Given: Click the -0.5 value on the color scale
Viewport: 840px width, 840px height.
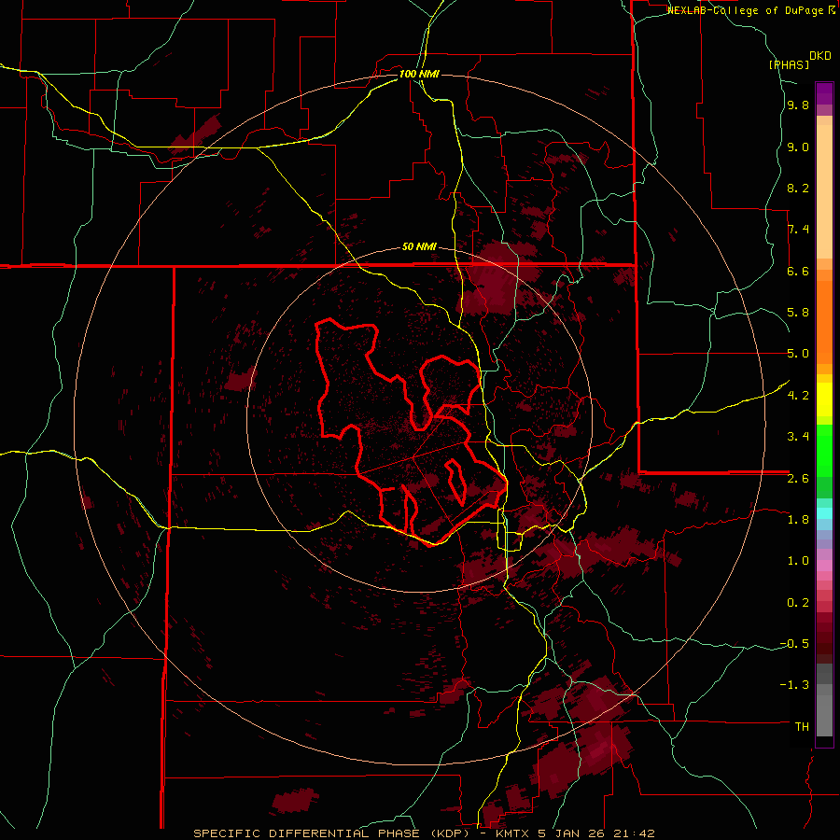Looking at the screenshot, I should [x=794, y=644].
